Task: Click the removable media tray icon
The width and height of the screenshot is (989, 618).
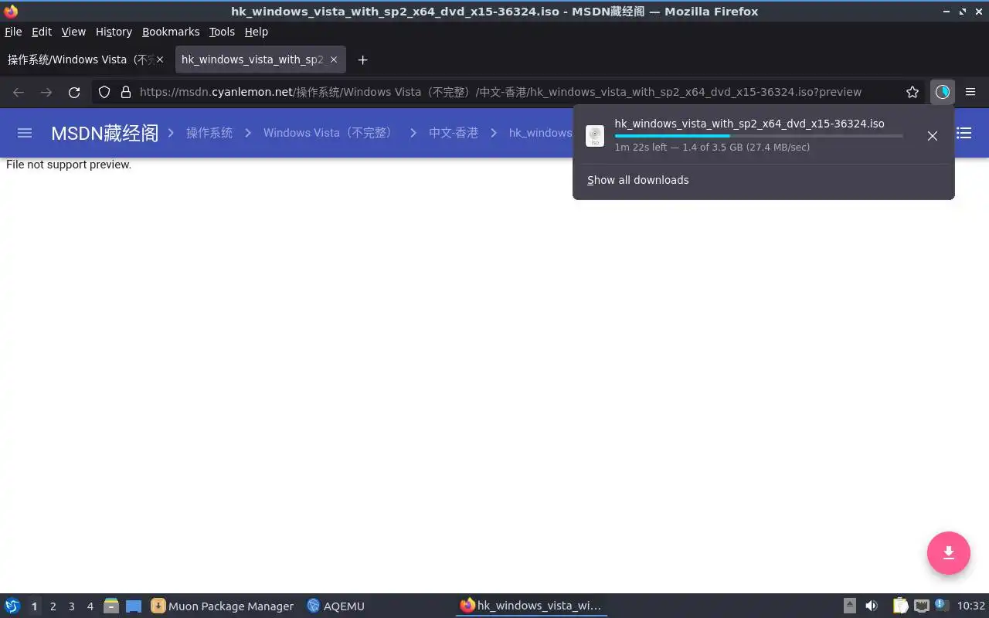Action: pos(850,606)
